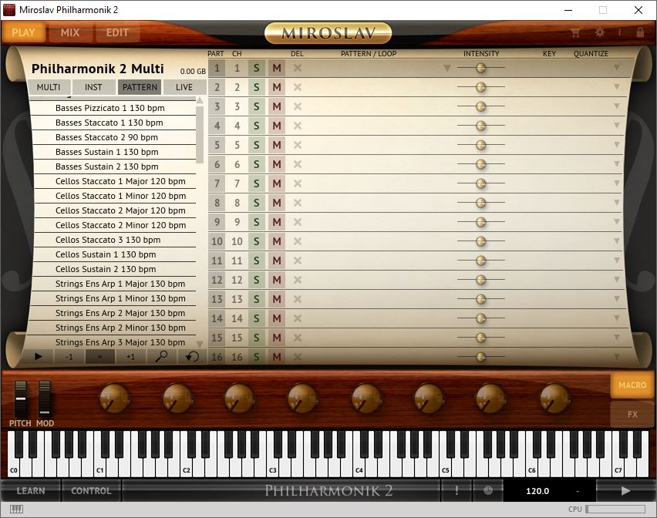Open quantize dropdown for part 4

coord(617,126)
